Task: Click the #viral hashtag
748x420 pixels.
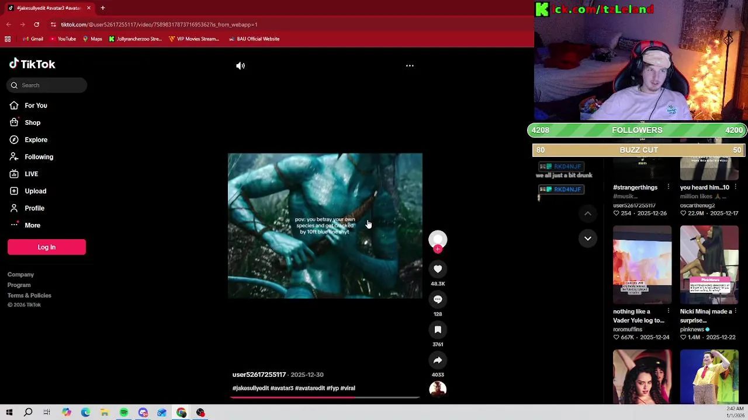Action: point(348,388)
